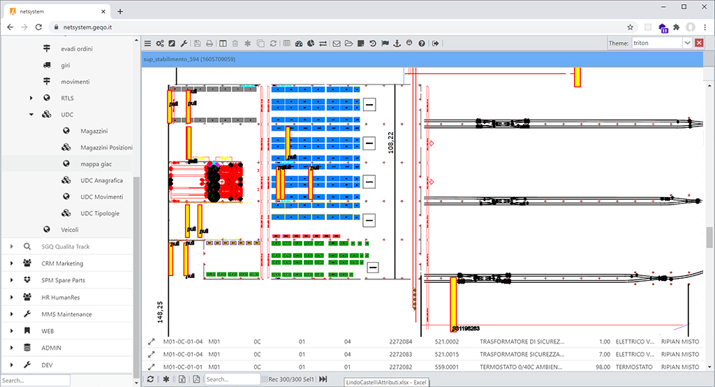Jump to last record with skip button
The image size is (715, 387).
tap(323, 379)
